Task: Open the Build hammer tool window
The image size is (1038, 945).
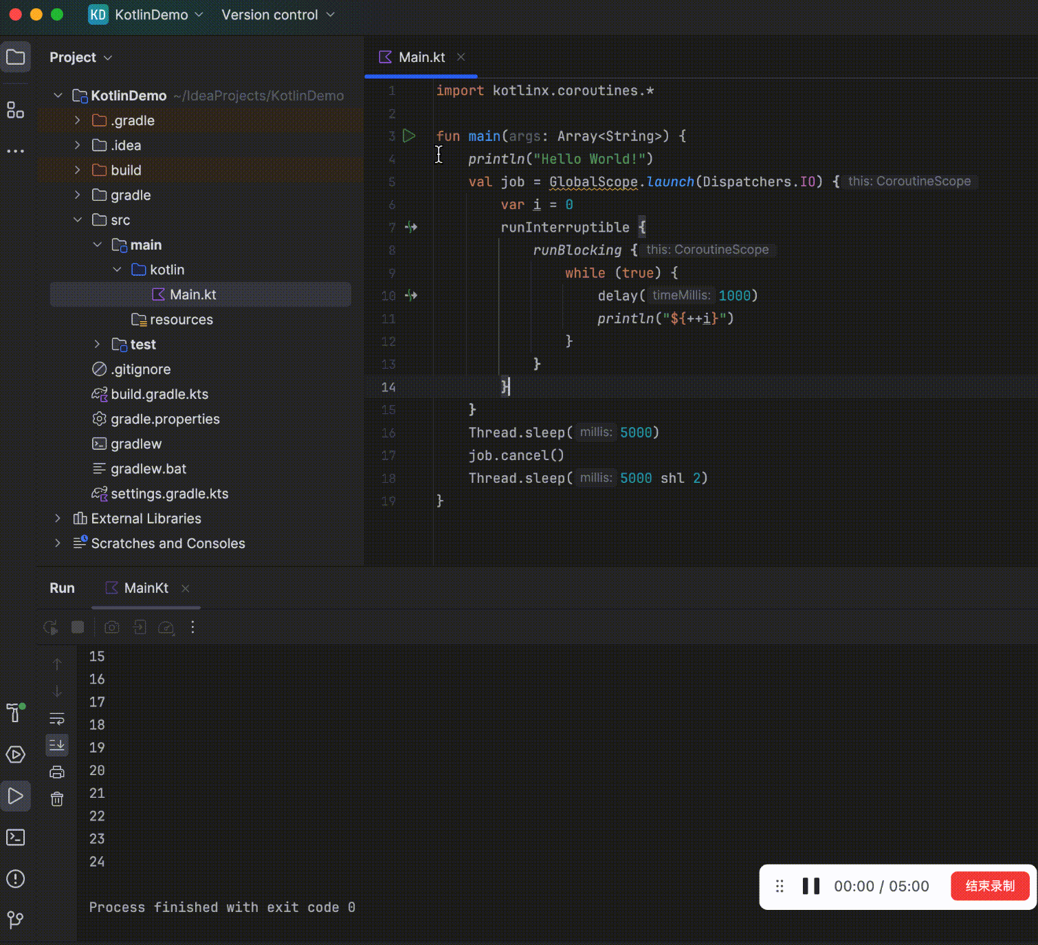Action: point(15,713)
